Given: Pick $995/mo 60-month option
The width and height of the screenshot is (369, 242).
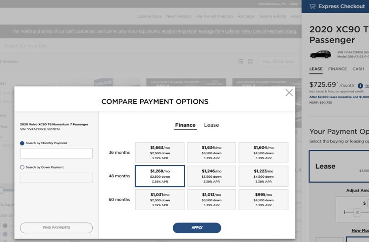Looking at the screenshot, I should click(264, 199).
